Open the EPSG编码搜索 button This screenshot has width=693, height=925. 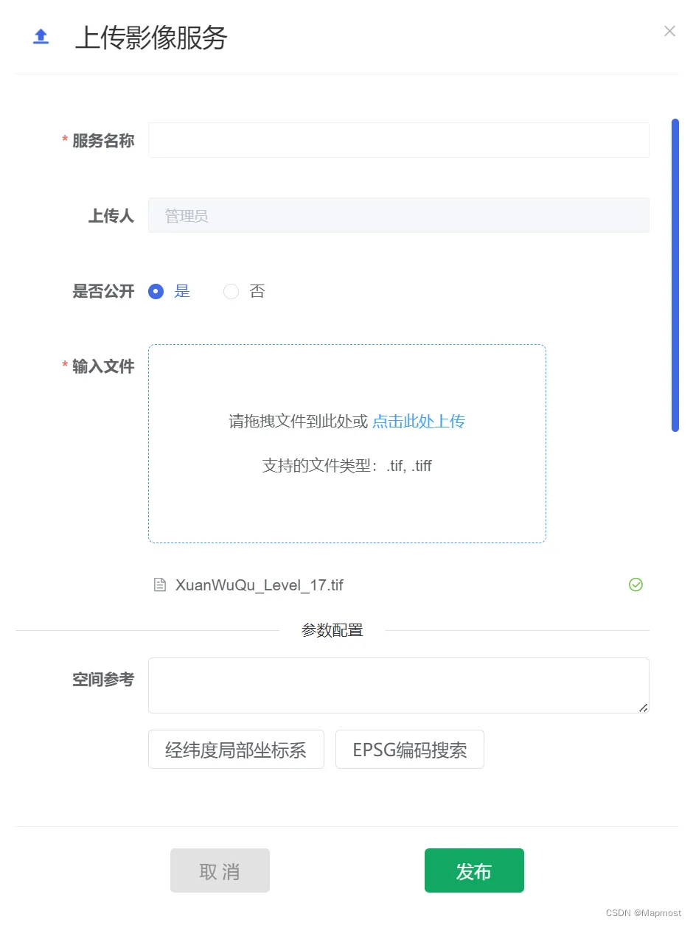(x=410, y=750)
